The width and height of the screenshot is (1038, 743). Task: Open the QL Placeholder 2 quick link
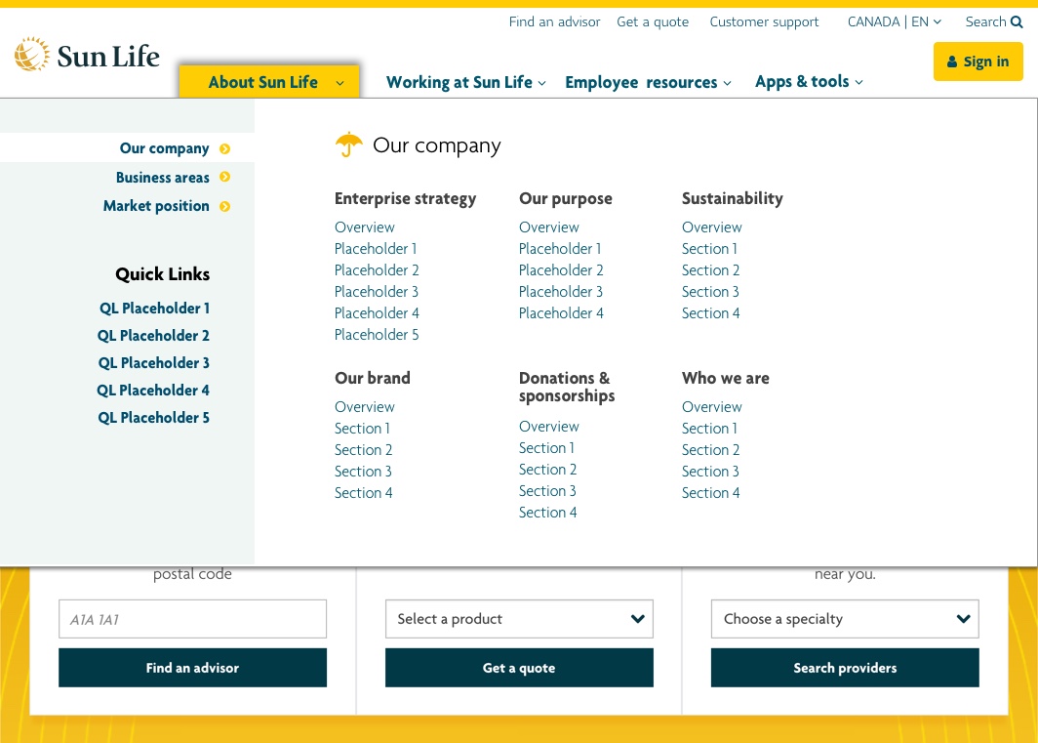[x=153, y=336]
